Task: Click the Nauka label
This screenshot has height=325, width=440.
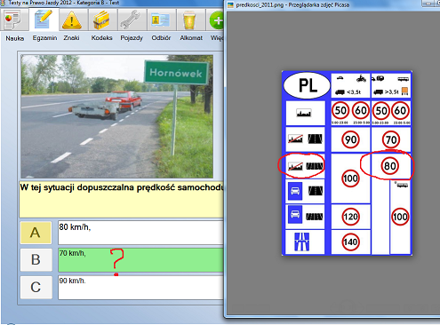Action: point(15,38)
